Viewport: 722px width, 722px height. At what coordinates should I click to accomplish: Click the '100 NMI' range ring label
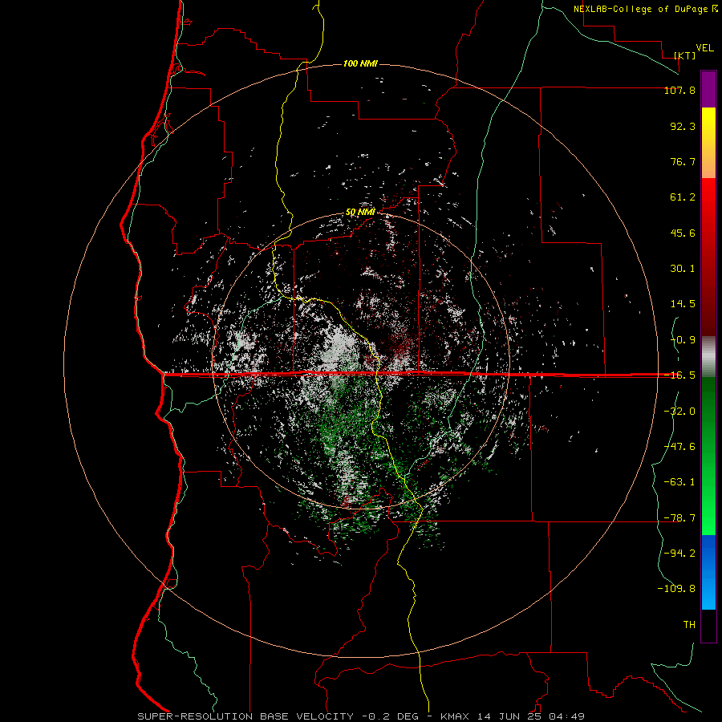[x=360, y=63]
